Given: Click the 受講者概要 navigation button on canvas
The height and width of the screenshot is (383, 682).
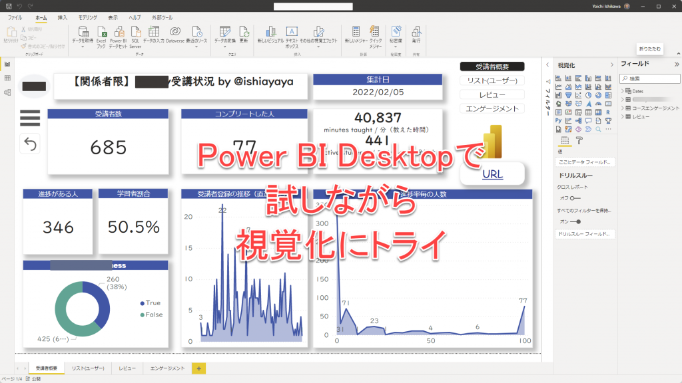Looking at the screenshot, I should (492, 66).
